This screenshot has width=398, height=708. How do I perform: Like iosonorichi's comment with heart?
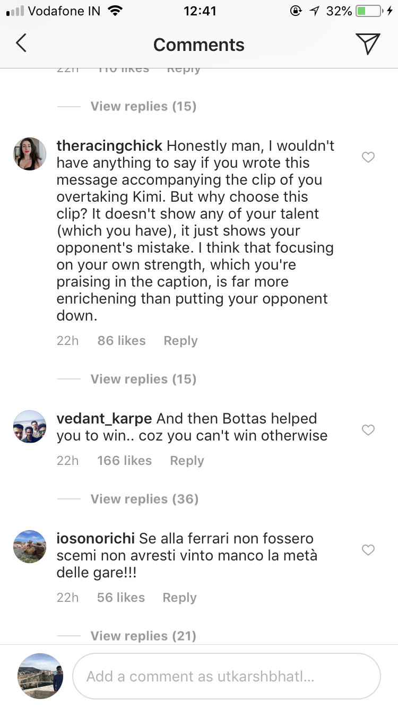pyautogui.click(x=368, y=550)
